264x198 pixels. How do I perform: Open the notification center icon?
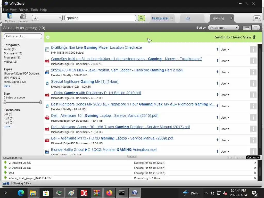(x=254, y=193)
